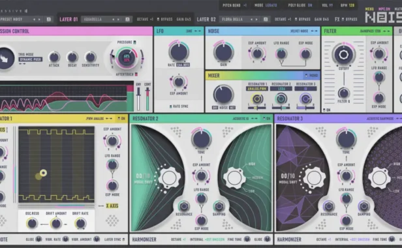Click LFO Rate sync value readout
This screenshot has width=402, height=248.
click(183, 65)
